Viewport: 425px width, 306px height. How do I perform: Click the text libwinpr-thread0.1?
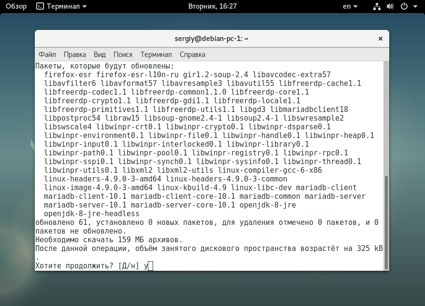click(x=322, y=162)
